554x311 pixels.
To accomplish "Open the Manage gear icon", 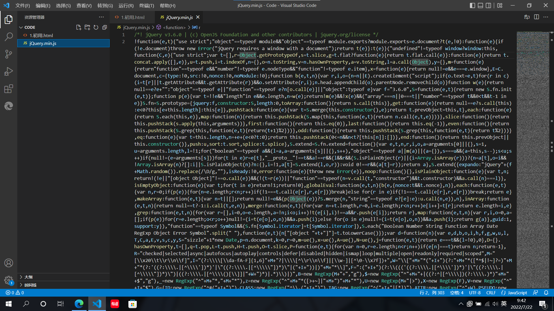I will [x=9, y=280].
